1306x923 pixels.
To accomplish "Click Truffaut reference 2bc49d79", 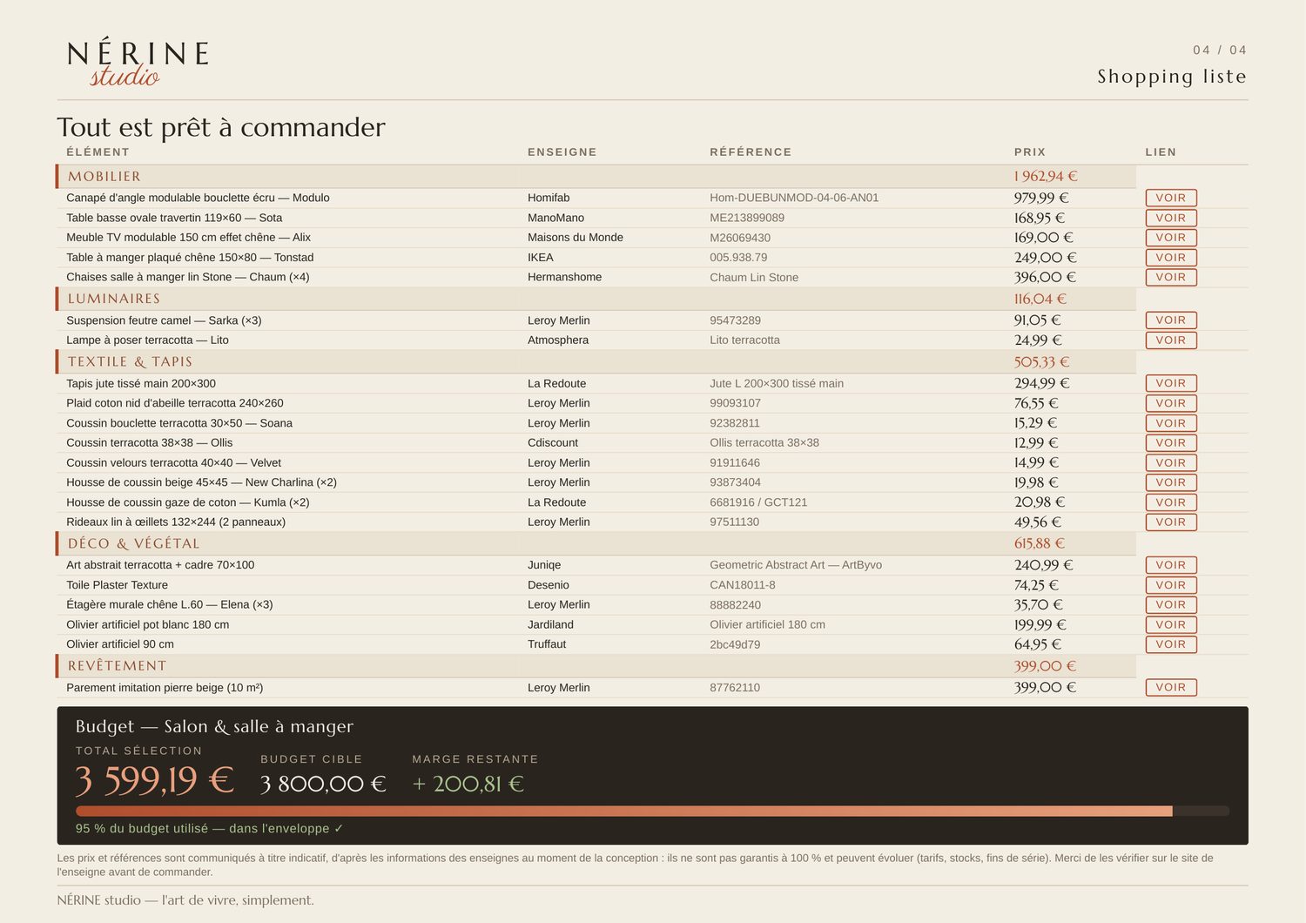I will tap(735, 644).
